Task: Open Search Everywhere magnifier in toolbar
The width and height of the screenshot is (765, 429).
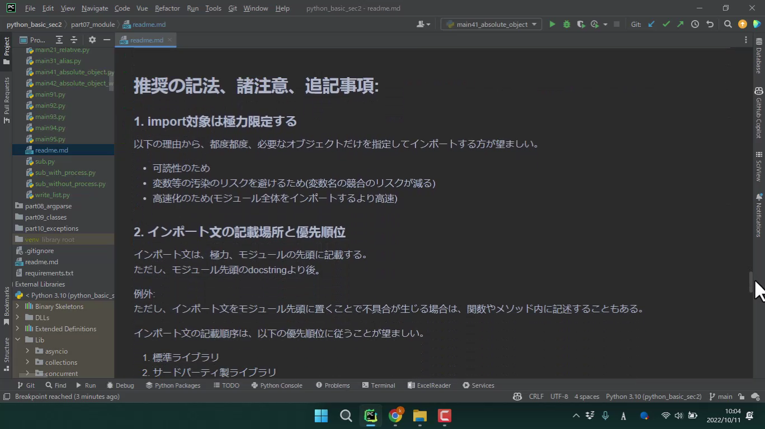Action: pyautogui.click(x=728, y=25)
